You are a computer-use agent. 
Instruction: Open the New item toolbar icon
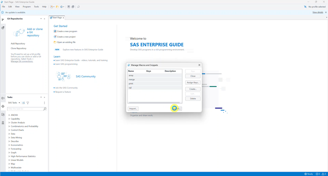click(x=52, y=7)
